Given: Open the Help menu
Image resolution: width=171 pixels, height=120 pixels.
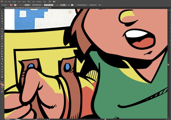Looking at the screenshot, I should pyautogui.click(x=45, y=2).
